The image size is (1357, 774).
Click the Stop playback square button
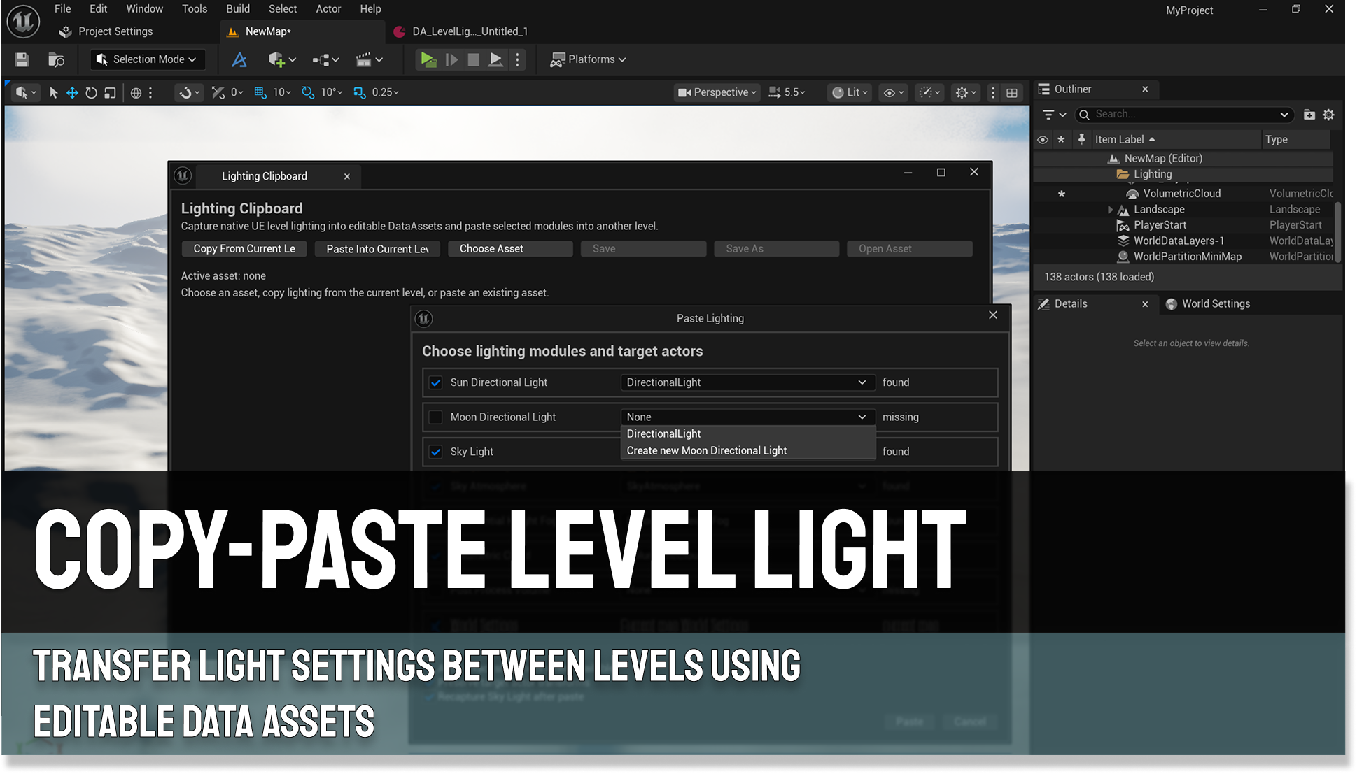coord(474,59)
